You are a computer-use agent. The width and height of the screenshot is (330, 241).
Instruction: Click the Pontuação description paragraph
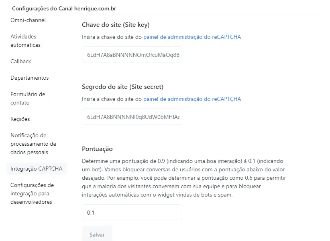coord(184,178)
